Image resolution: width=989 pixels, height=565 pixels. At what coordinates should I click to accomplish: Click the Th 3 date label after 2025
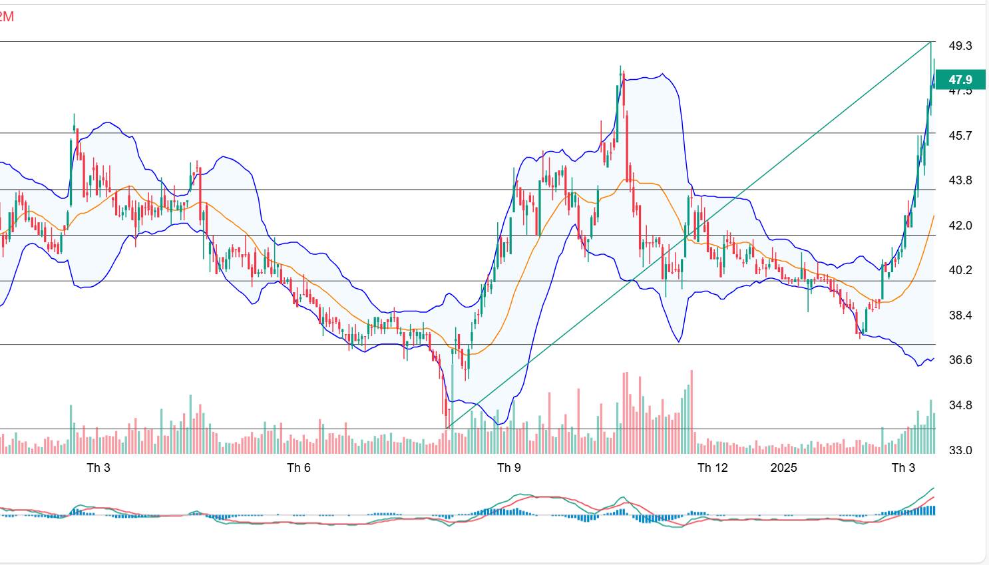903,468
